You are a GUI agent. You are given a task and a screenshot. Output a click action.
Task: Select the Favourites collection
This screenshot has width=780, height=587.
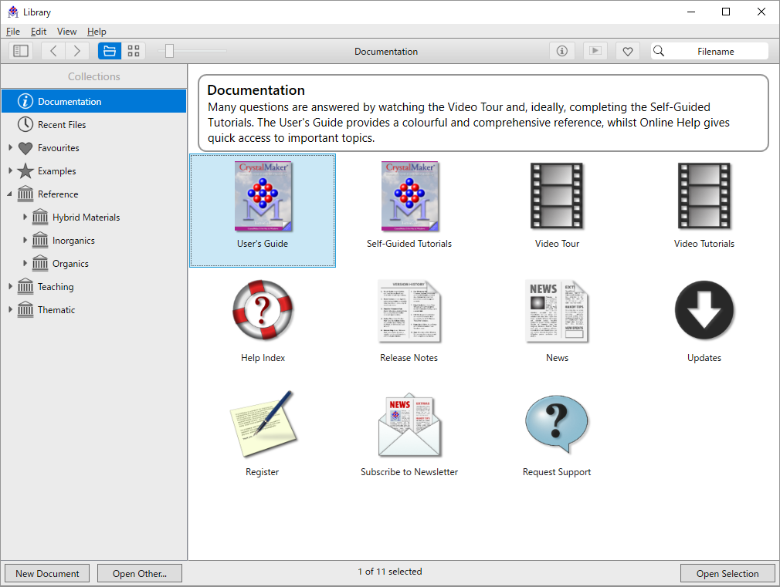(94, 147)
